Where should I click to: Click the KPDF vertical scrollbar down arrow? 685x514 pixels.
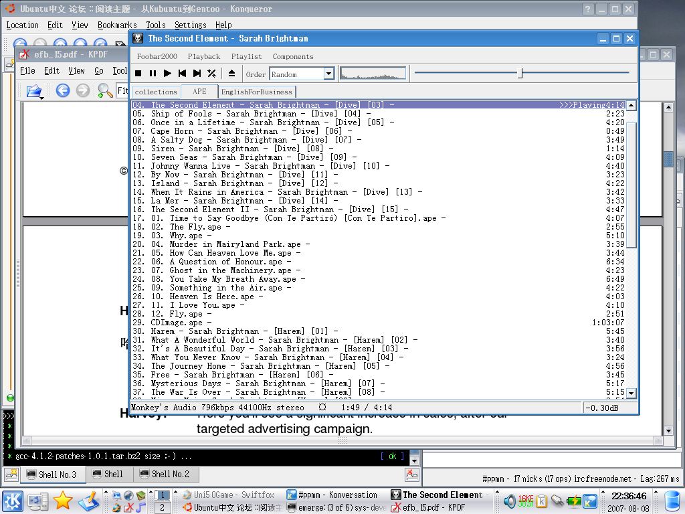pos(668,431)
